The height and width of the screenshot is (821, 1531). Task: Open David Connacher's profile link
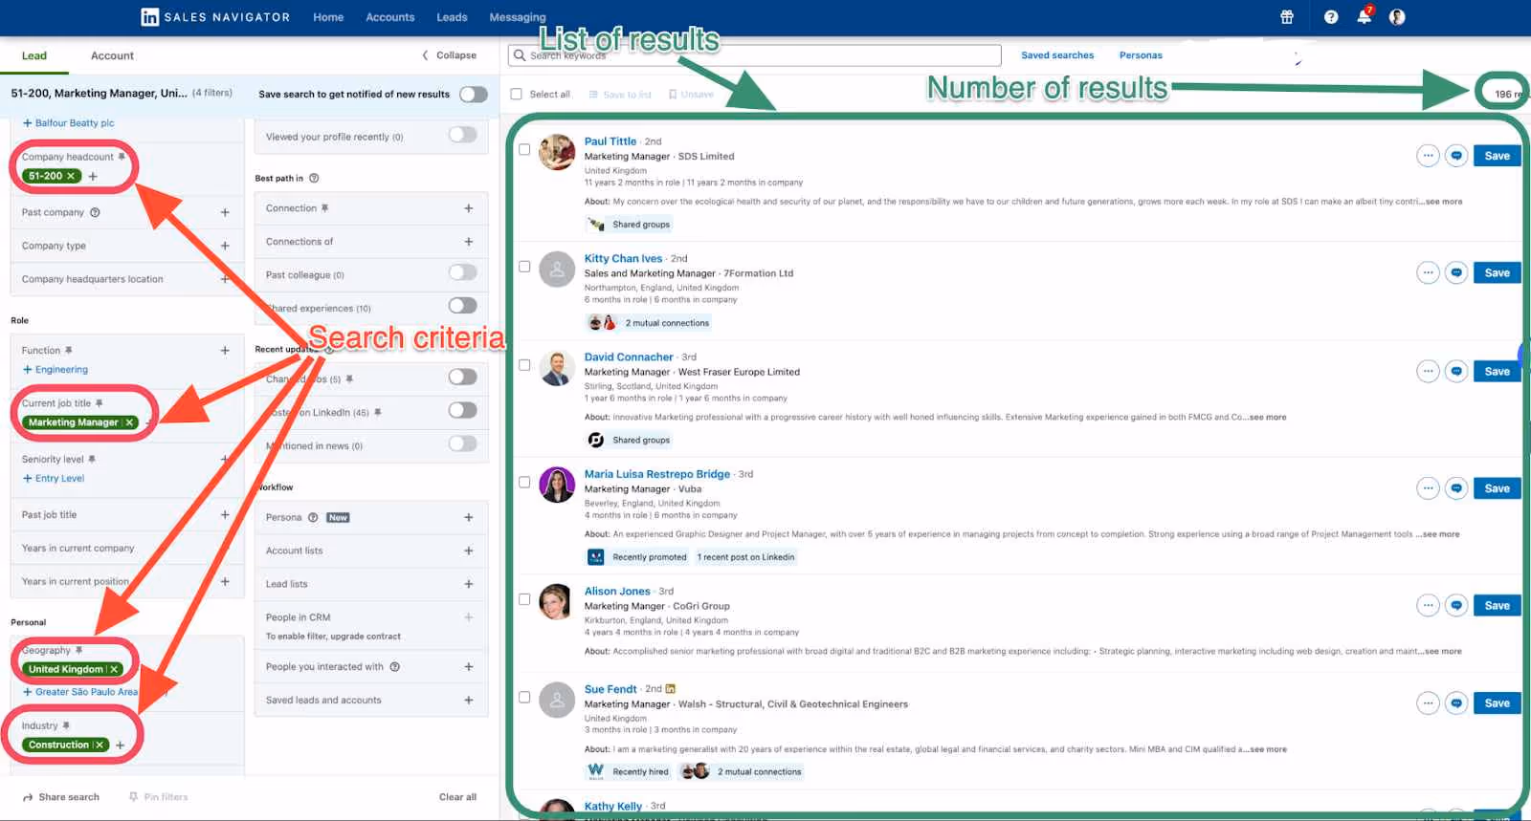629,357
